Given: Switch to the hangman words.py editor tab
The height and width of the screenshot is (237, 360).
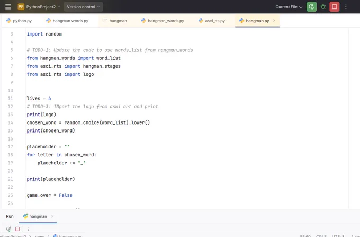Looking at the screenshot, I should click(x=67, y=21).
